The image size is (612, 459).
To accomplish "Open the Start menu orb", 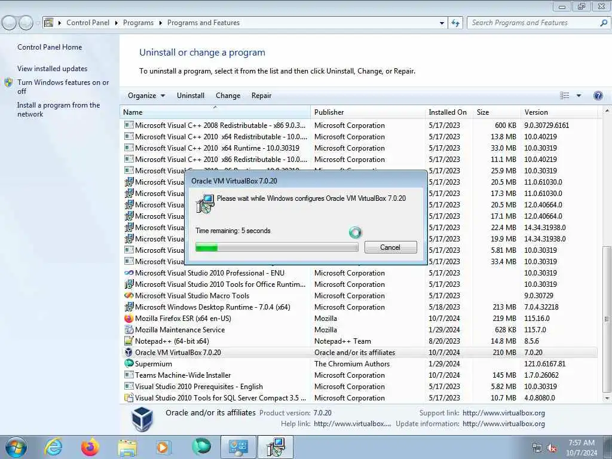I will pyautogui.click(x=16, y=447).
